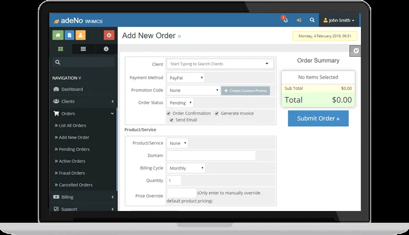The height and width of the screenshot is (235, 409).
Task: Open the Product/Service dropdown
Action: (177, 143)
